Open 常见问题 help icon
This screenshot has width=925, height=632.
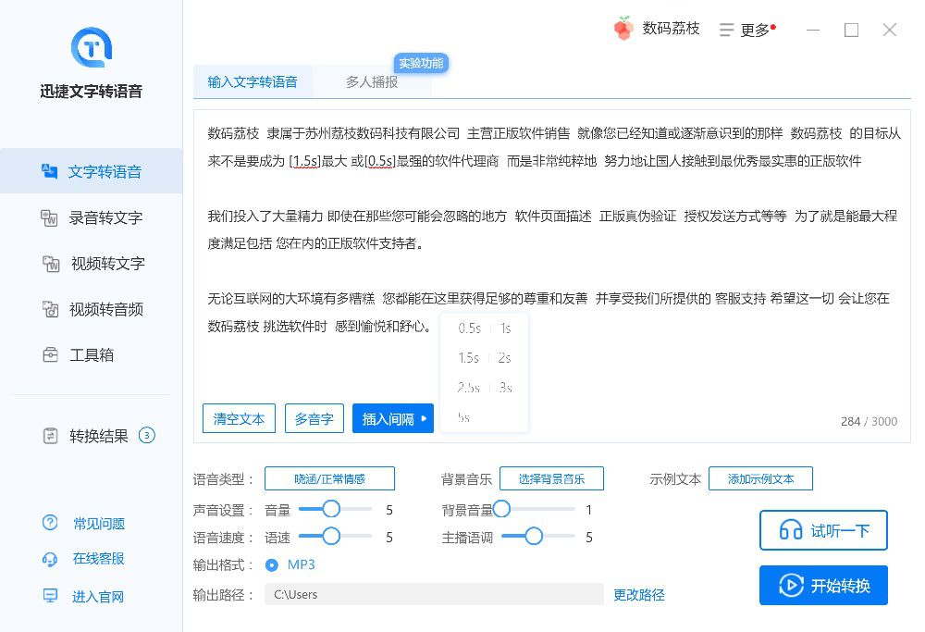click(50, 523)
